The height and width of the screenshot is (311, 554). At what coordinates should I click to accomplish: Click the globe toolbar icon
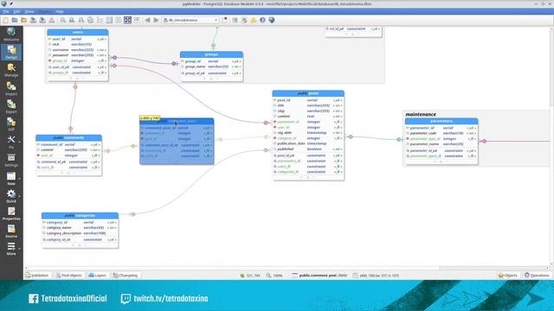click(271, 20)
